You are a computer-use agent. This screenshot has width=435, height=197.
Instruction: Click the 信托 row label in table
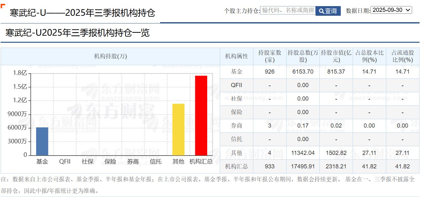click(x=237, y=139)
